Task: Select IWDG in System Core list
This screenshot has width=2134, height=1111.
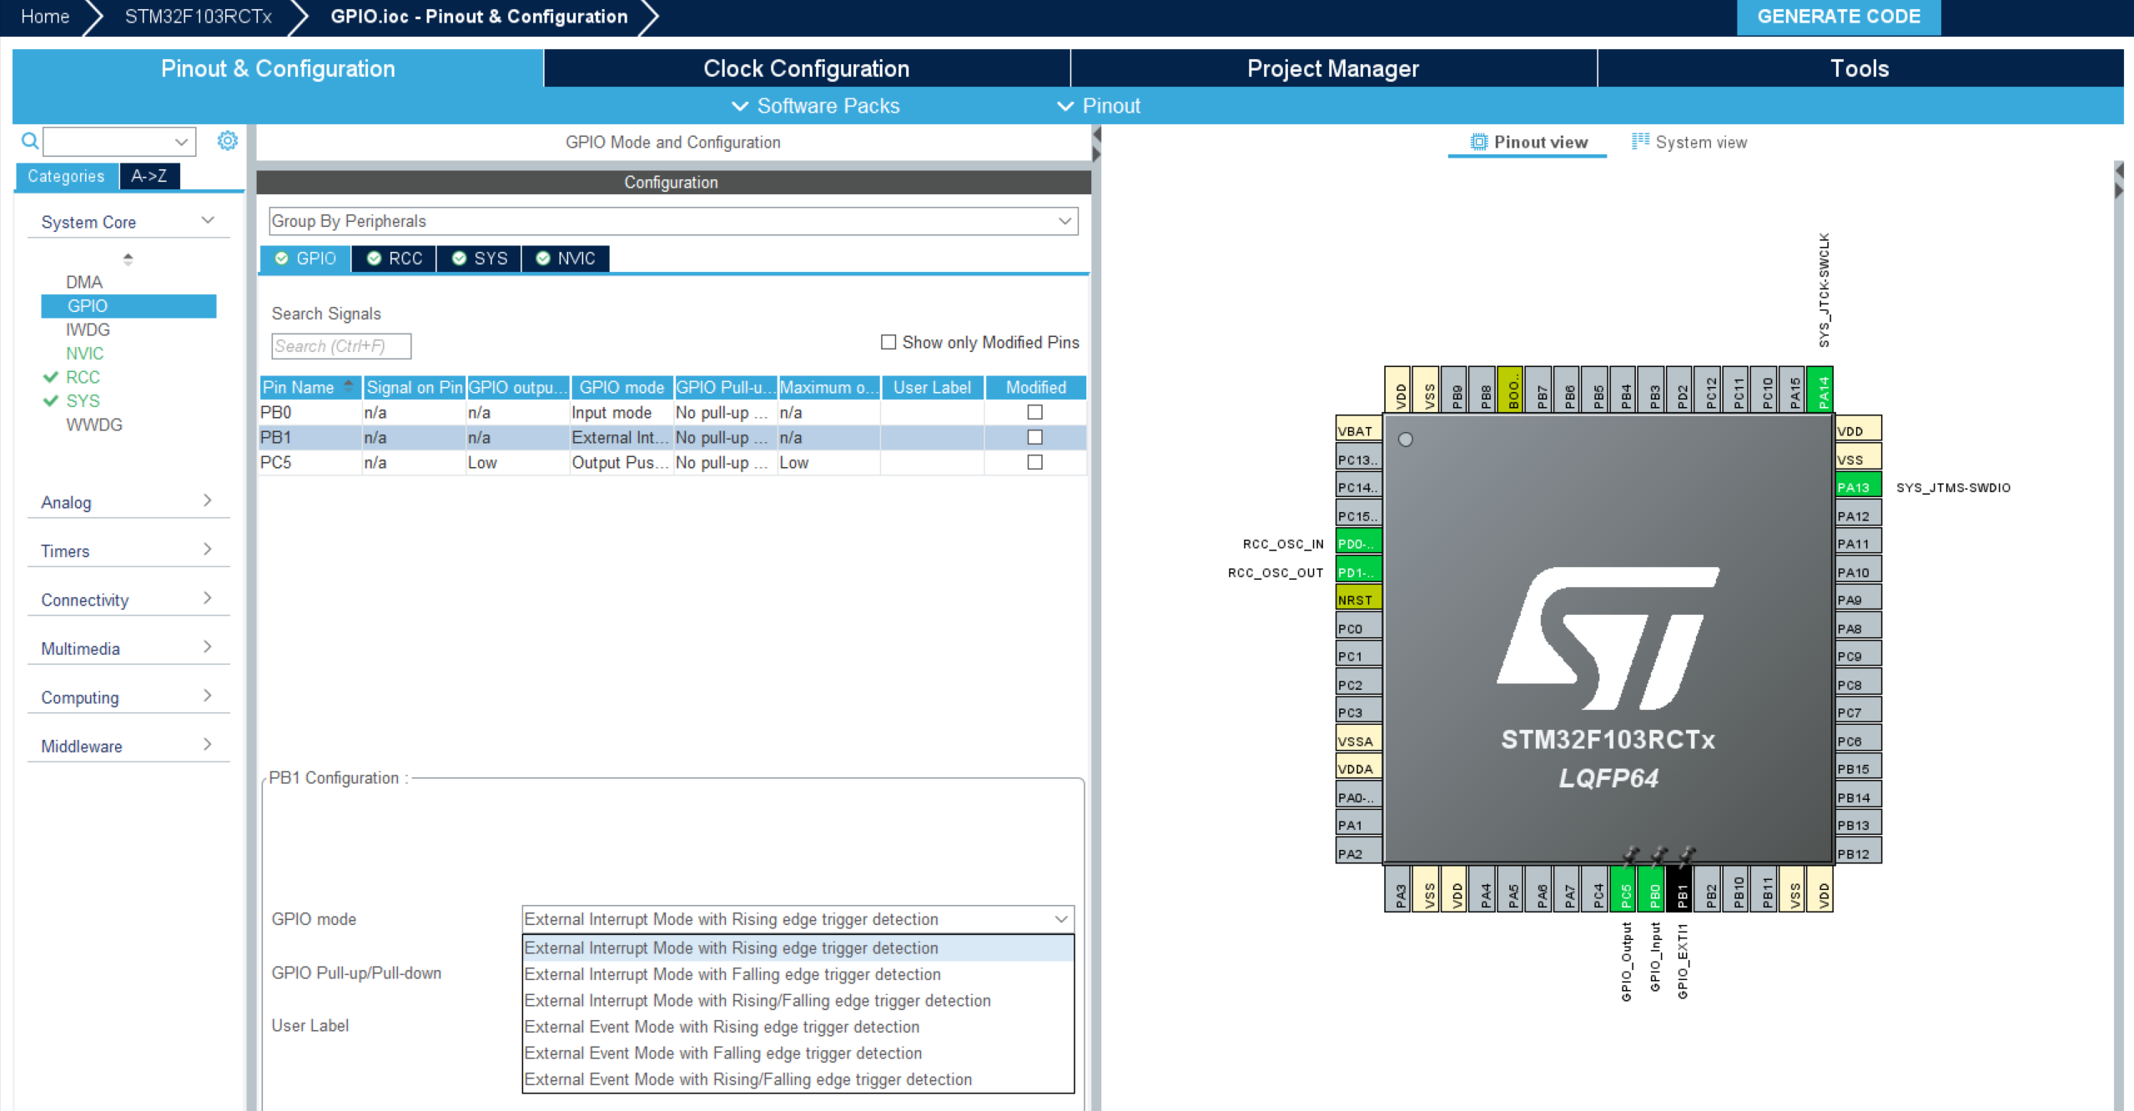Action: point(88,329)
